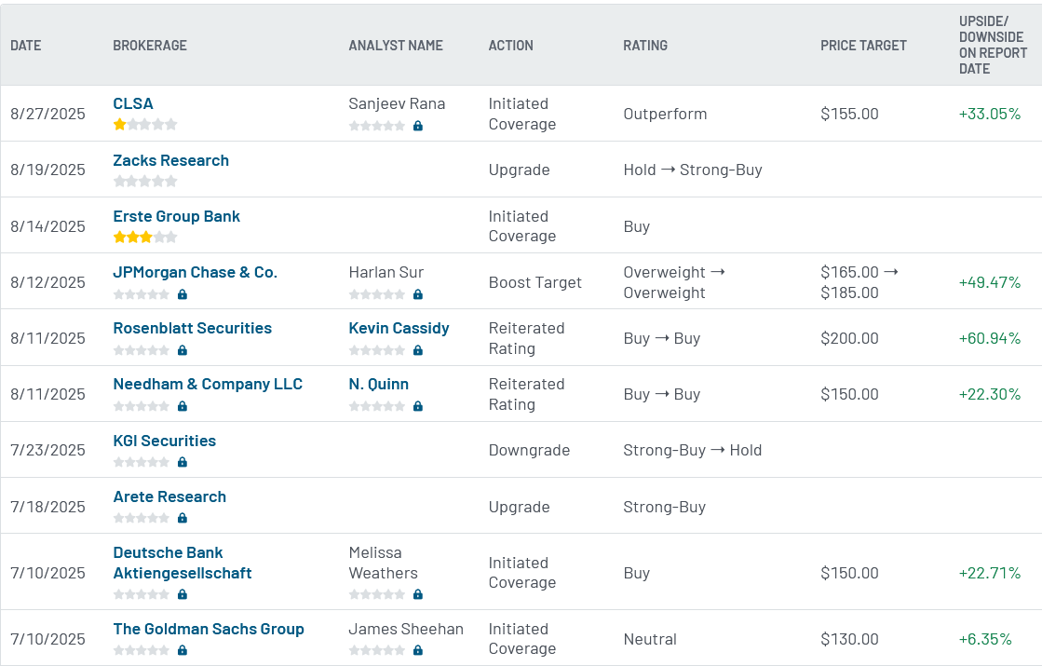
Task: Click analyst name Sanjeev Rana
Action: click(397, 103)
